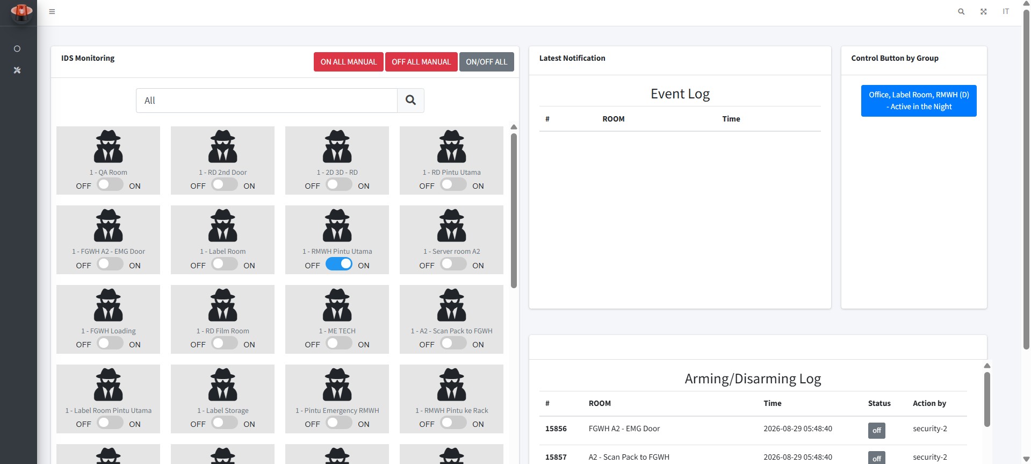Click the A2 - Scan Pack to FGWH spy icon
Viewport: 1031px width, 464px height.
(x=452, y=305)
